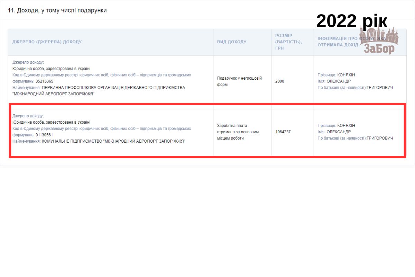Click patronymic ГРИГОРОВИЧ in the gift row

tap(380, 88)
